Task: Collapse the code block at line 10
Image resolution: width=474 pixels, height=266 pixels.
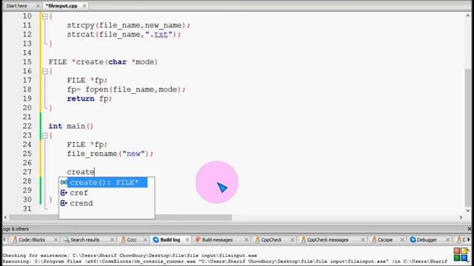Action: tap(44, 16)
